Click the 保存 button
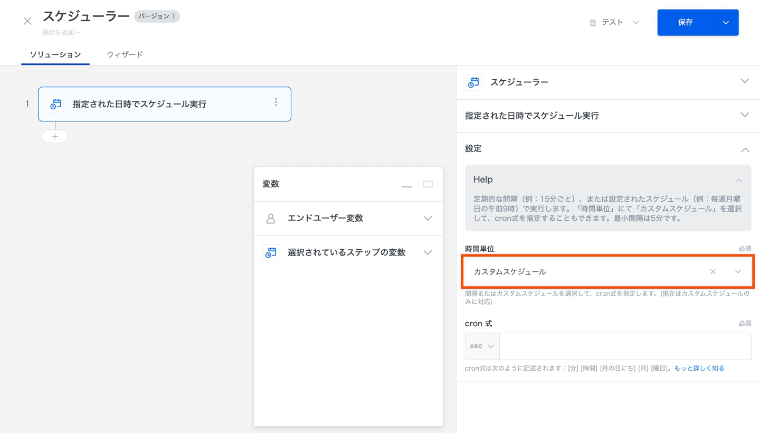The image size is (760, 433). tap(685, 23)
